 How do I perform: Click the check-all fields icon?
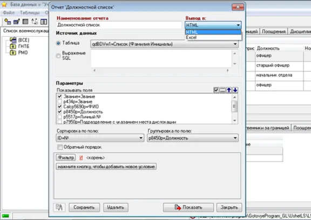pyautogui.click(x=216, y=90)
